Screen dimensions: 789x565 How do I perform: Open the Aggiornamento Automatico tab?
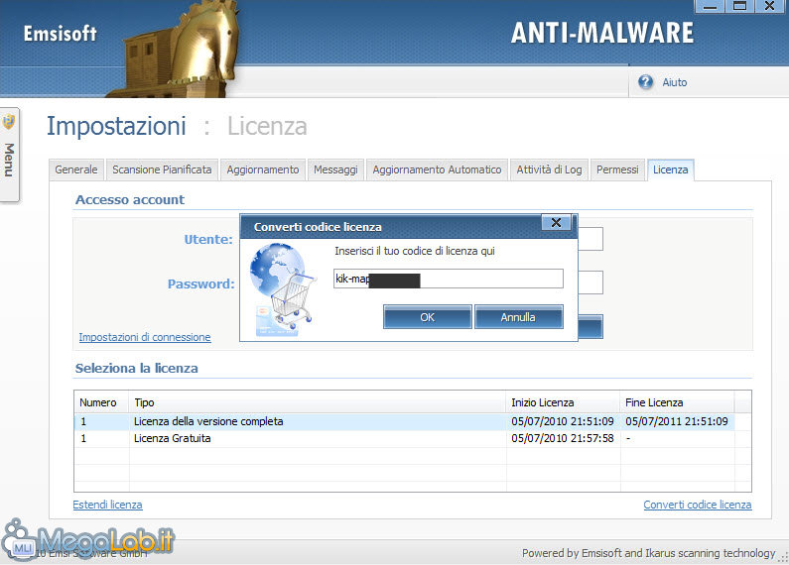[437, 169]
